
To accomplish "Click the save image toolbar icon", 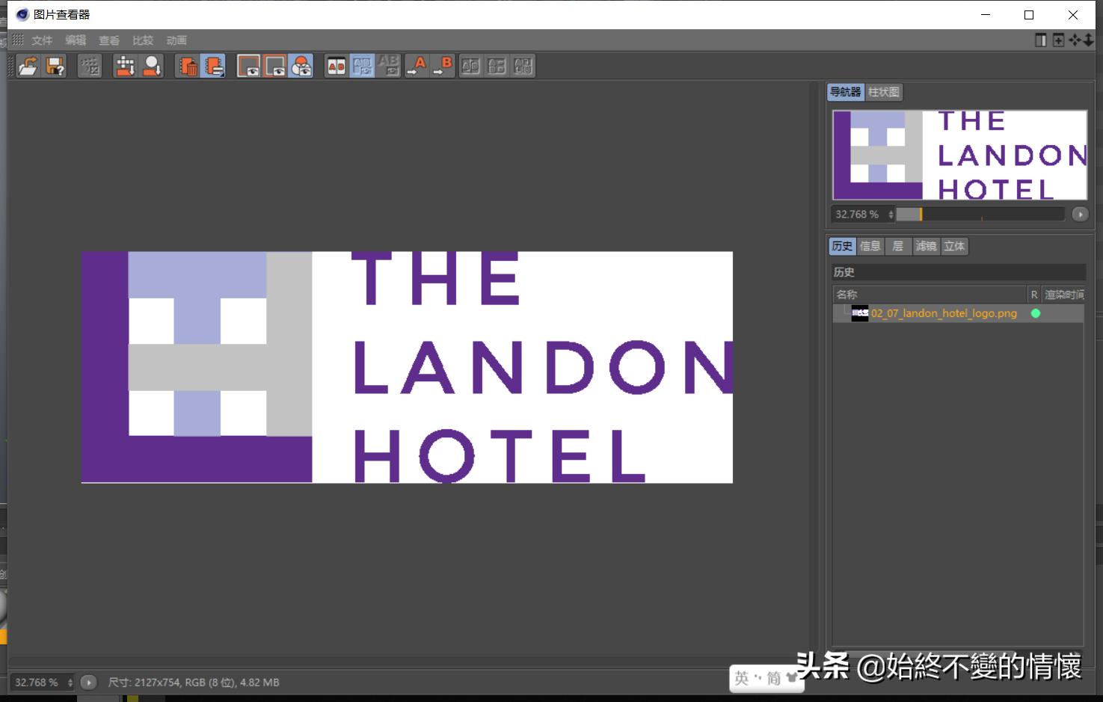I will coord(54,66).
